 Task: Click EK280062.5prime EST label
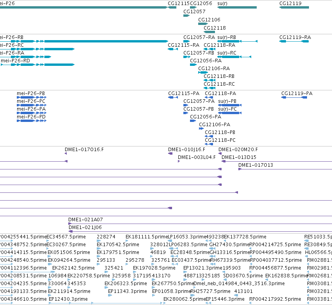pos(185,299)
